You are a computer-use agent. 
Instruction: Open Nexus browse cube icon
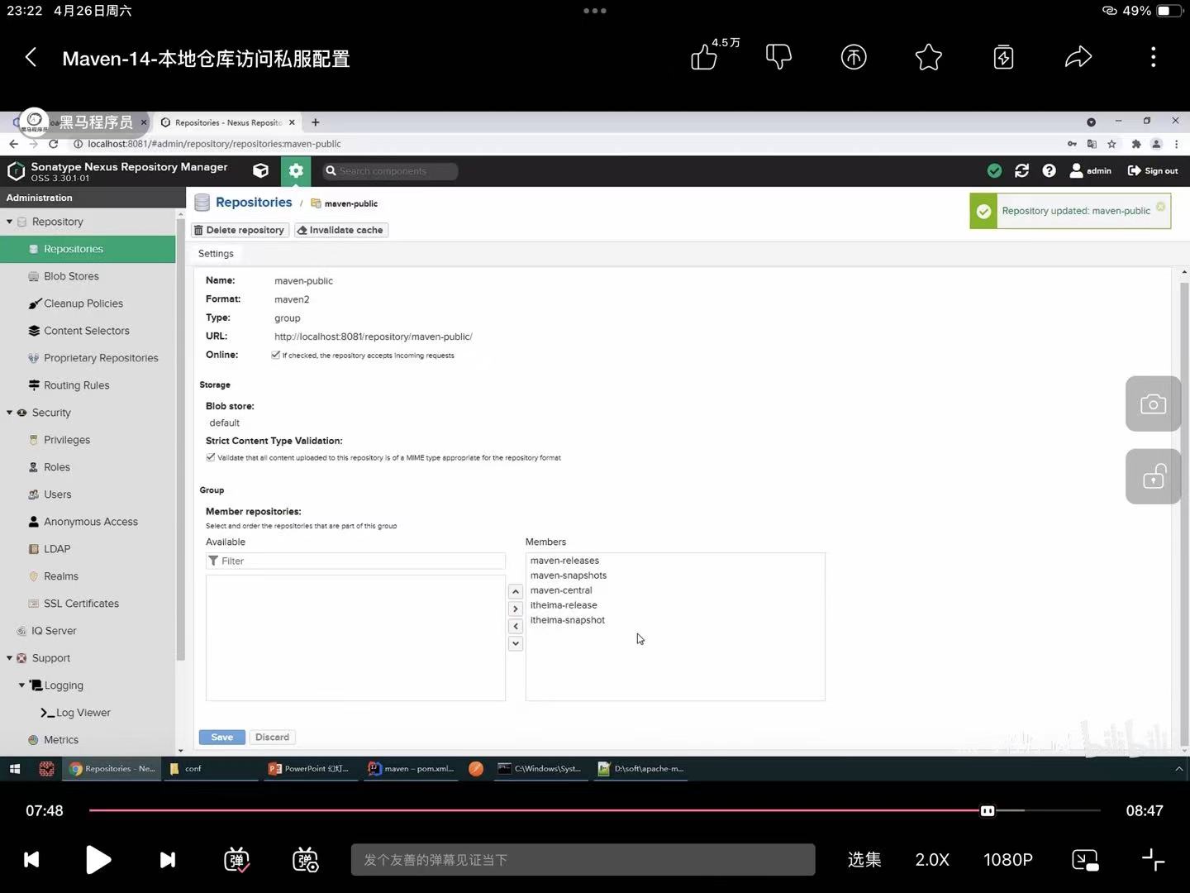tap(260, 170)
